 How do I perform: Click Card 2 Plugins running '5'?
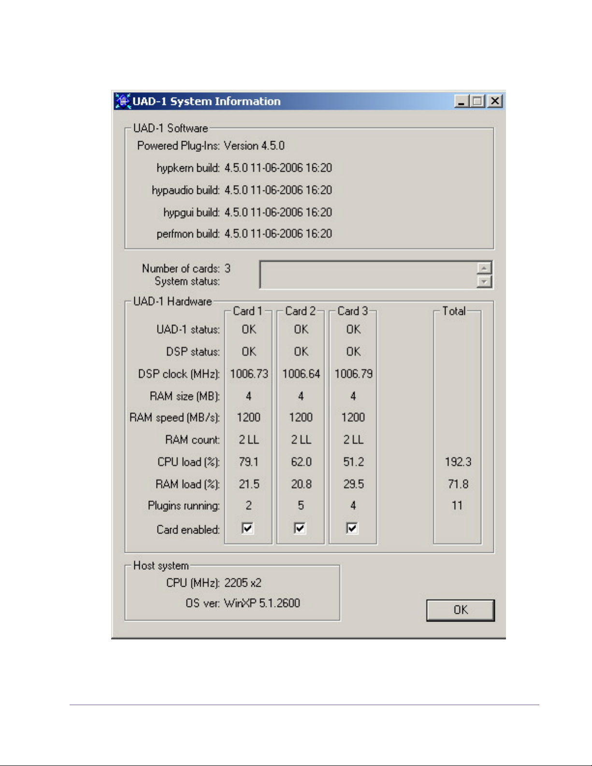click(301, 506)
